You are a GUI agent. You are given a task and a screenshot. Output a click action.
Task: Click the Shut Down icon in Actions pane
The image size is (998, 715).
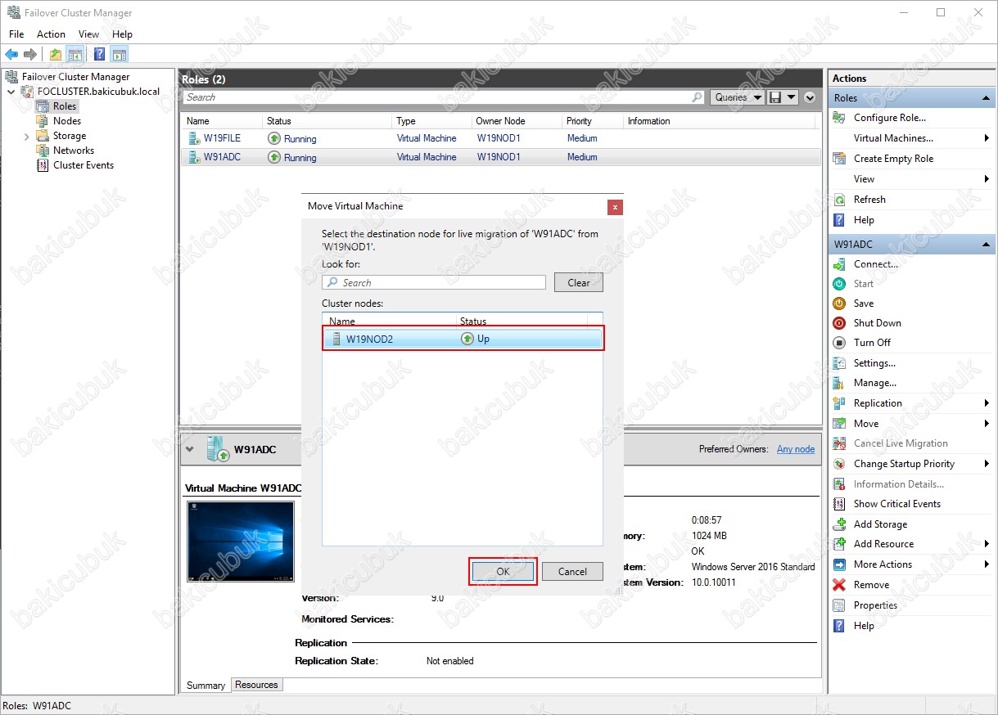[x=839, y=323]
